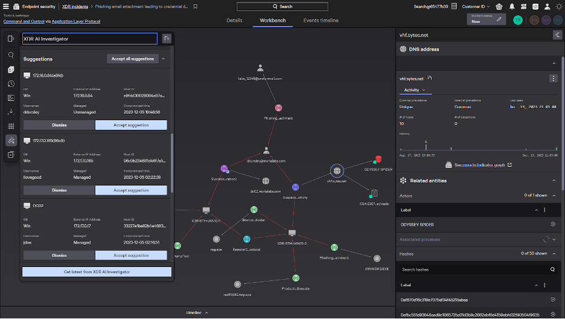Copy the vhf.sytes.net address
Image resolution: width=565 pixels, height=319 pixels.
click(430, 78)
